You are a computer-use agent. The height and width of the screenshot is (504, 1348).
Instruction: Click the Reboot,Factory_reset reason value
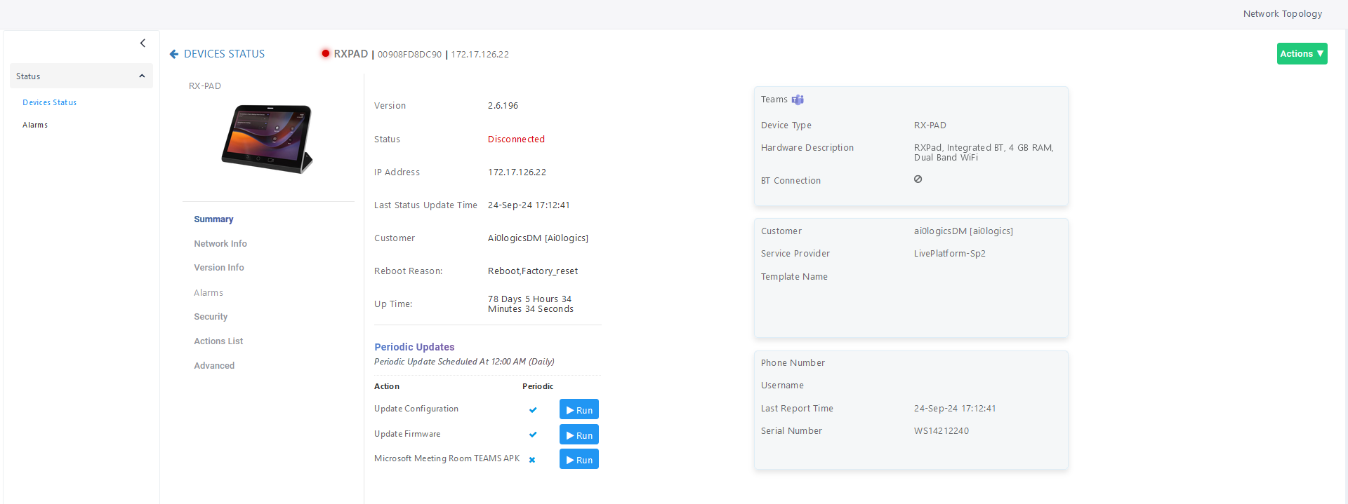(532, 271)
